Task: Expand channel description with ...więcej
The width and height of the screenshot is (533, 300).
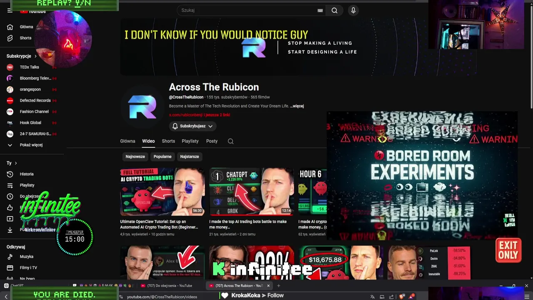Action: pyautogui.click(x=297, y=106)
